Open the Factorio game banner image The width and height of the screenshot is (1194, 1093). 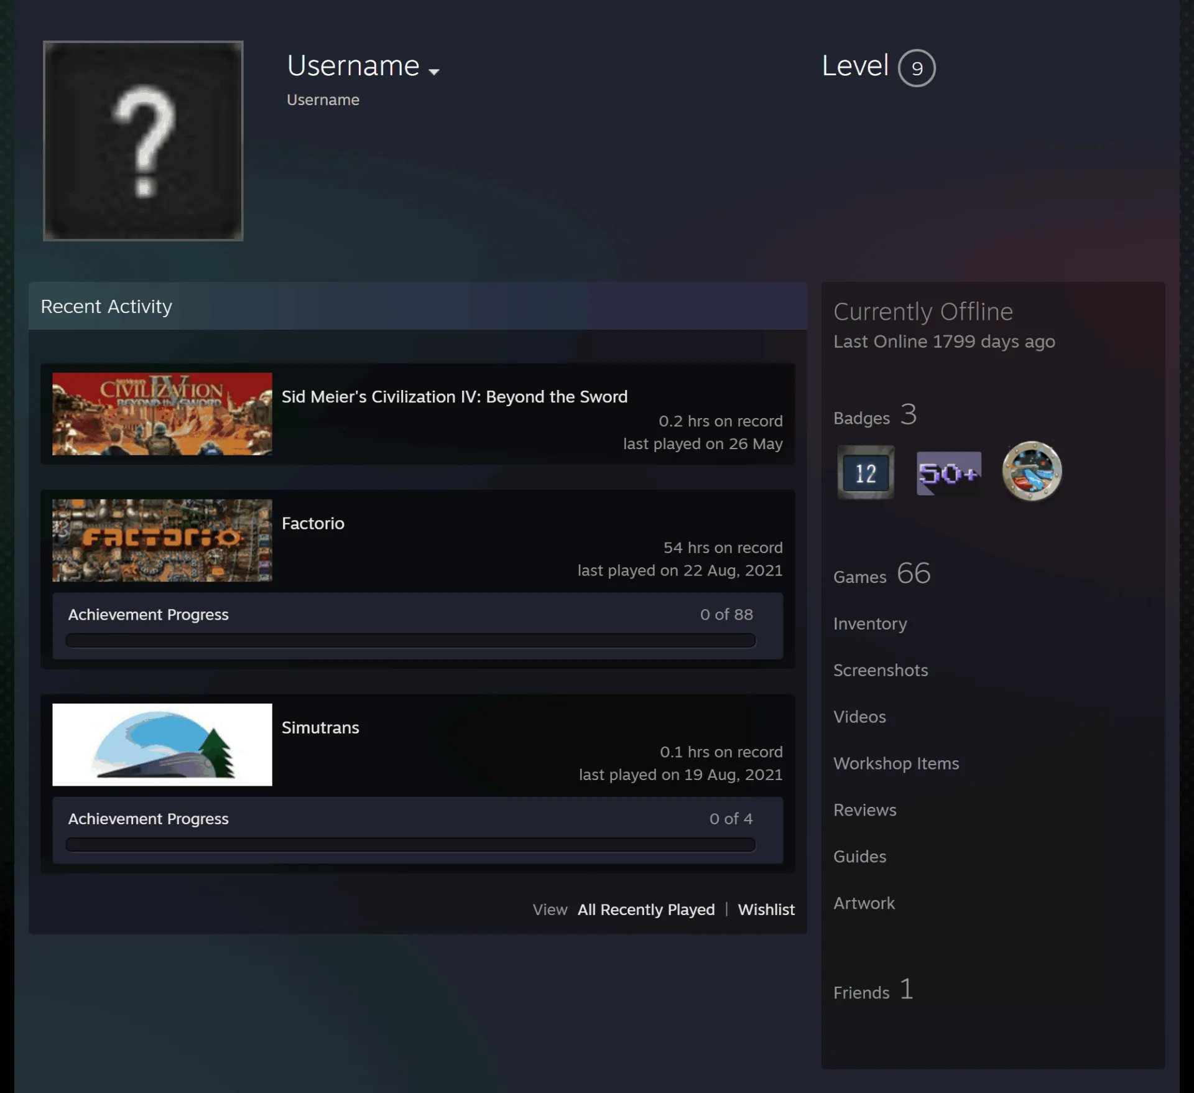[x=162, y=540]
